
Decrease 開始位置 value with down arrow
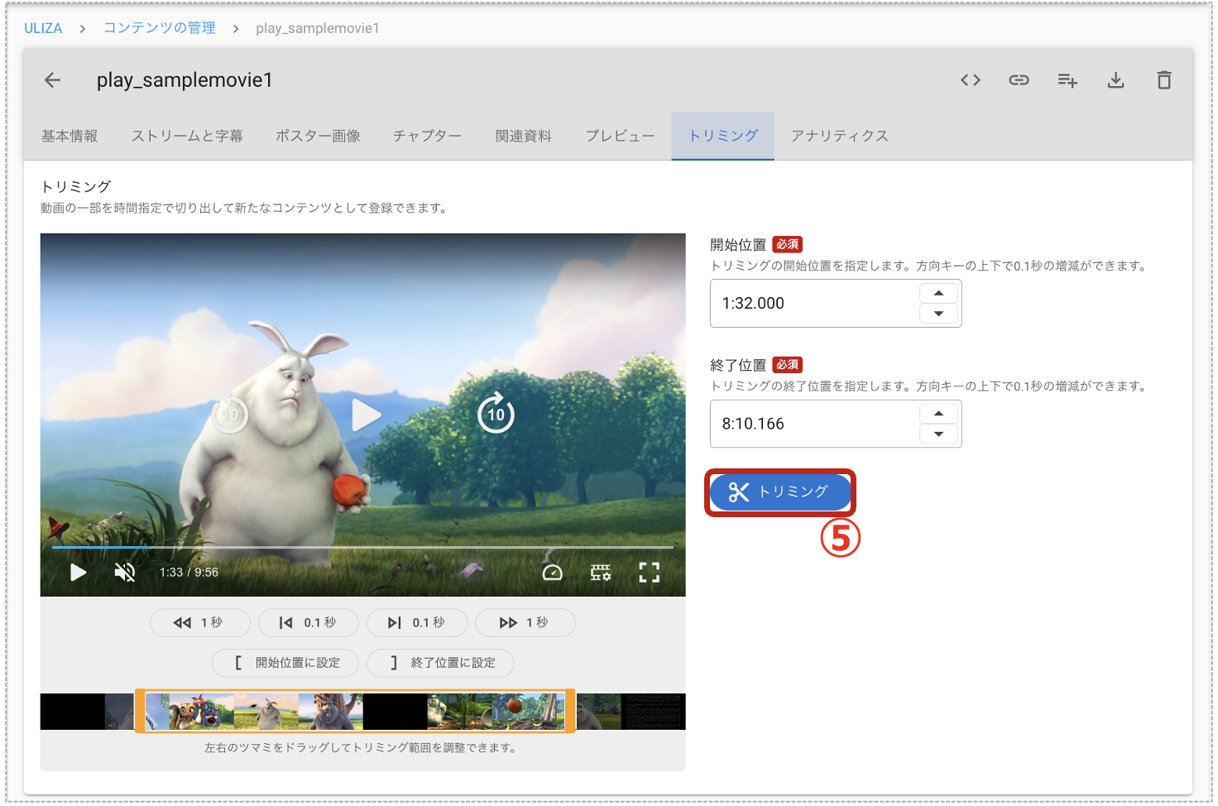939,314
